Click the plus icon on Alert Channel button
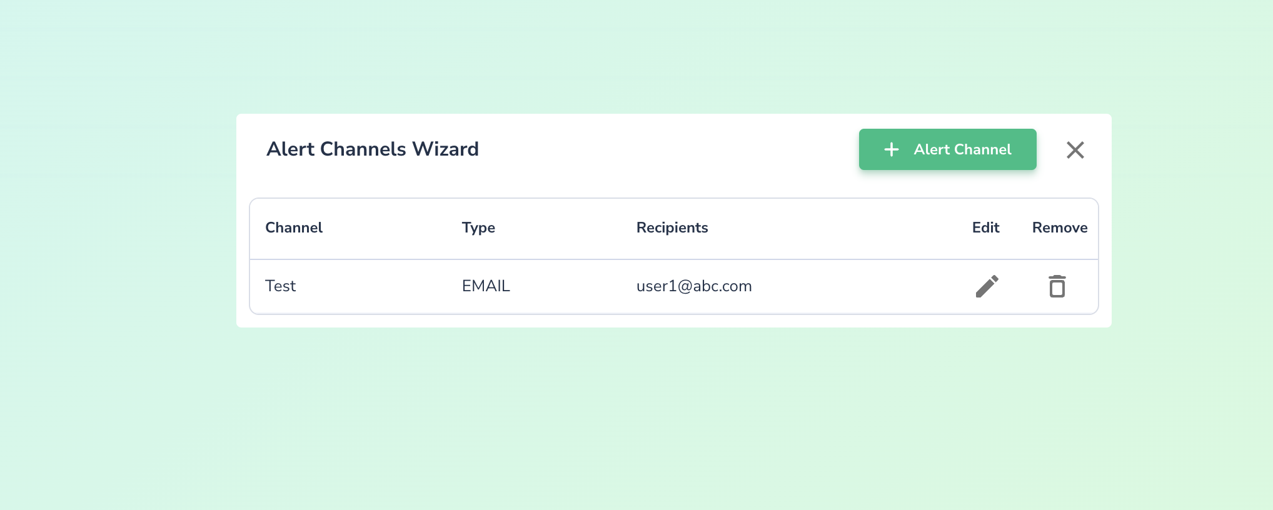The image size is (1273, 510). 892,149
